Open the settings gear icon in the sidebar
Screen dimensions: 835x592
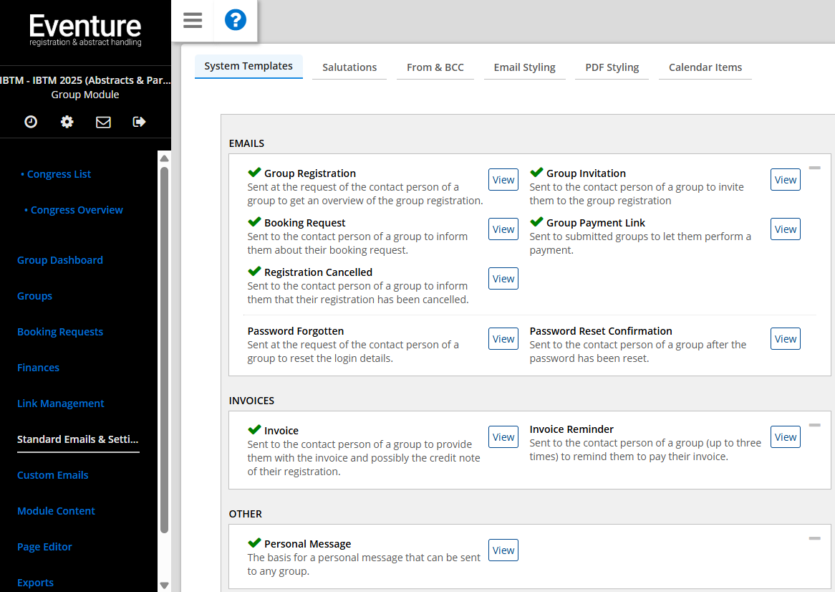pos(67,122)
